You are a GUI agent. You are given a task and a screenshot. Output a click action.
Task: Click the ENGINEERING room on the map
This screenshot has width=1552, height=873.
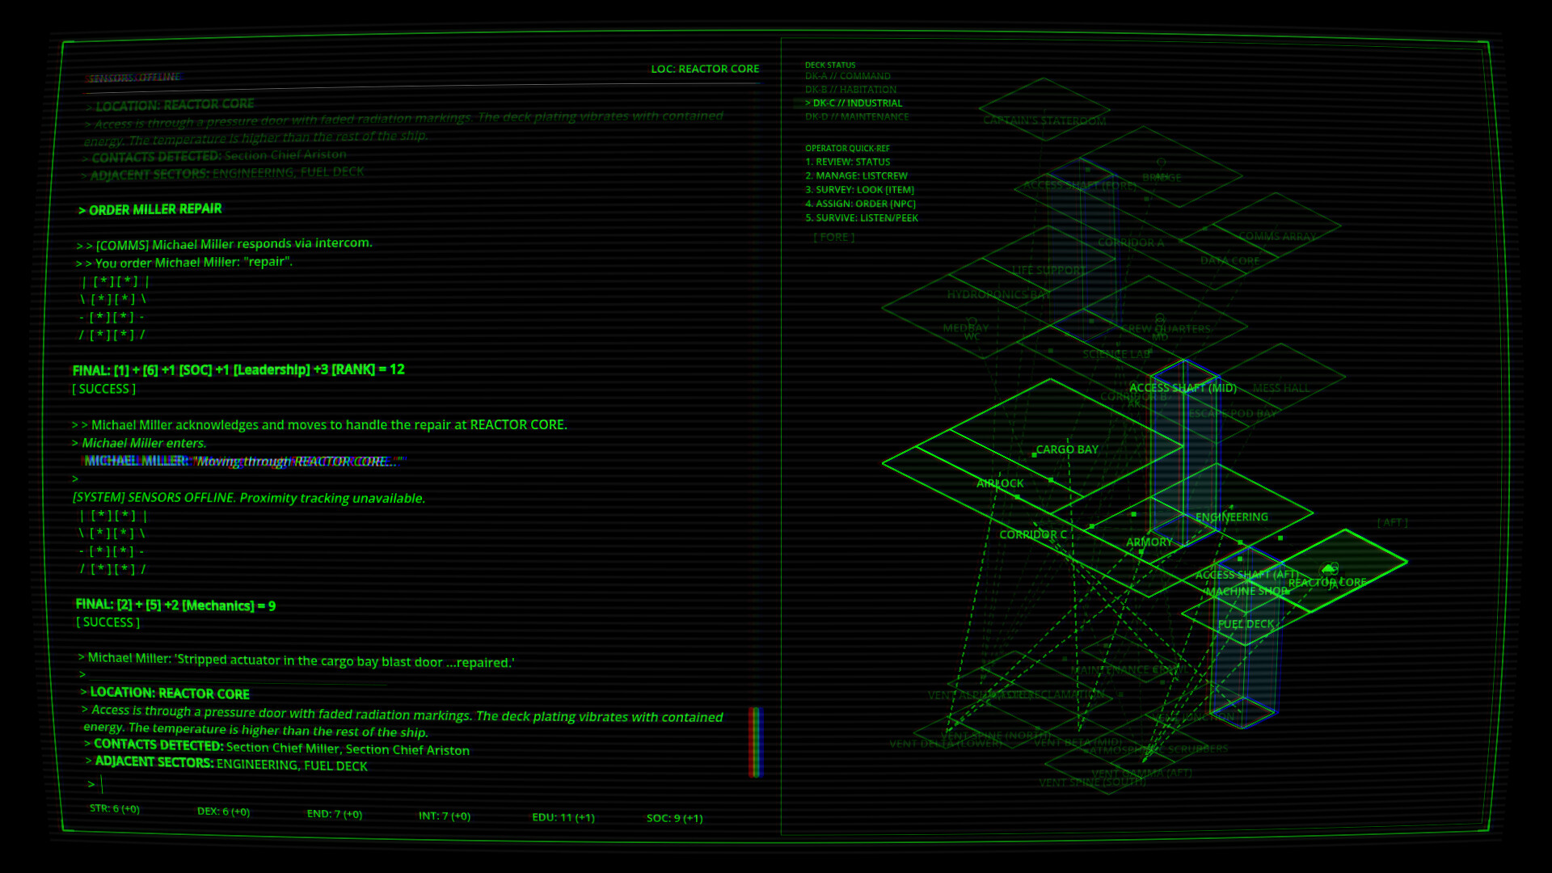(x=1231, y=517)
